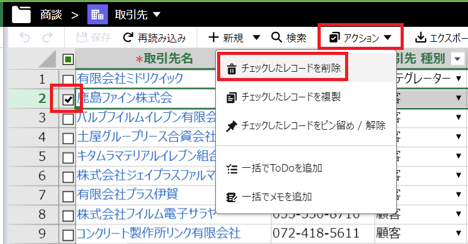Expand the 取引先 title dropdown arrow
The image size is (468, 244).
click(157, 14)
